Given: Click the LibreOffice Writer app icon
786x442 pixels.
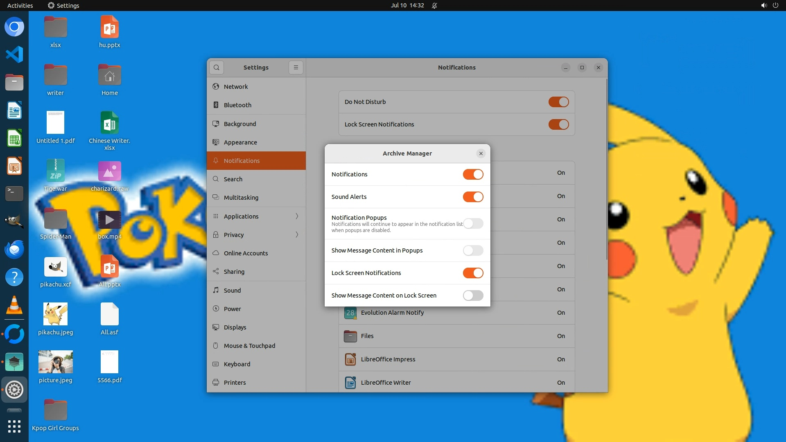Looking at the screenshot, I should (x=350, y=383).
